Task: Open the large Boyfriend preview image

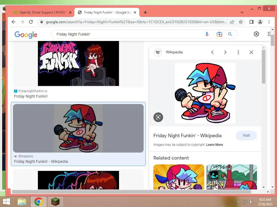Action: click(205, 93)
